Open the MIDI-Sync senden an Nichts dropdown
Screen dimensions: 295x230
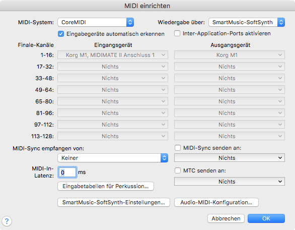[230, 158]
